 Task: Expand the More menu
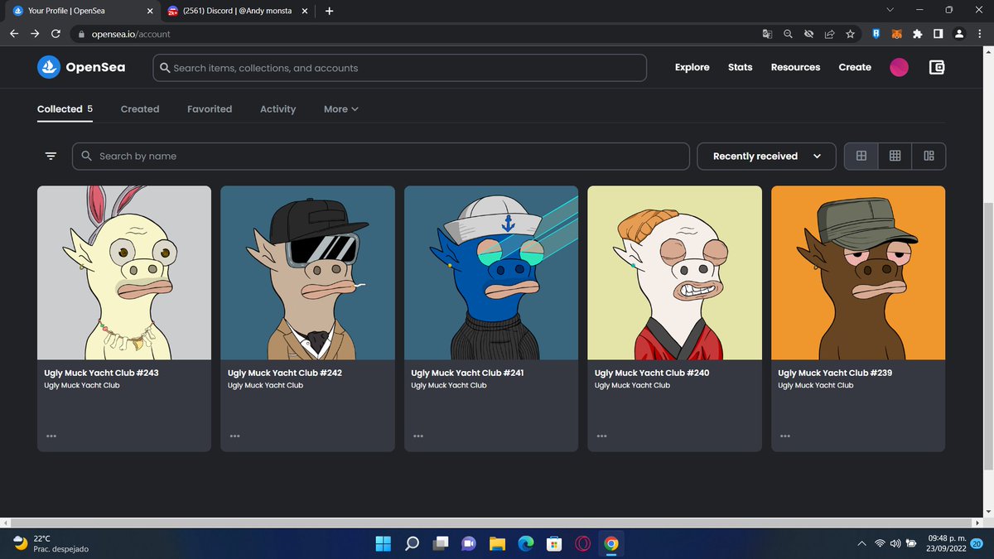tap(340, 108)
